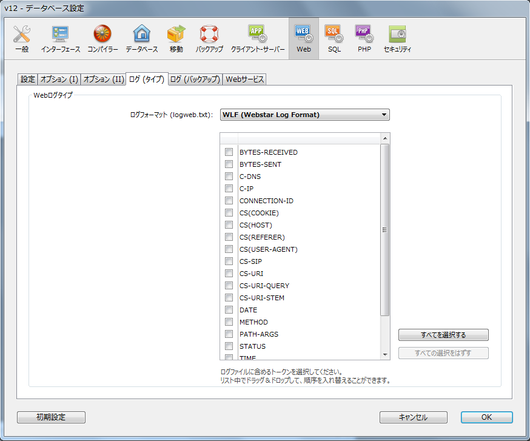This screenshot has width=530, height=441.
Task: Enable the CS-URI checkbox
Action: 229,273
